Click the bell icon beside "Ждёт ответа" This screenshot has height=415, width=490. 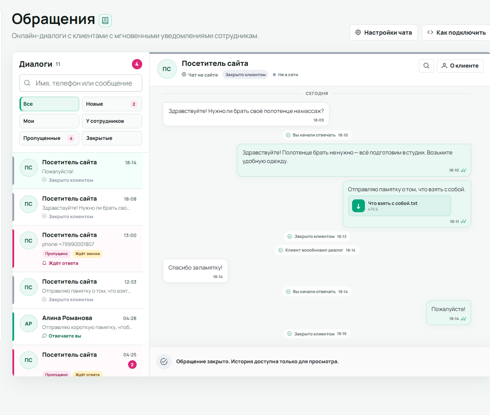pos(45,263)
